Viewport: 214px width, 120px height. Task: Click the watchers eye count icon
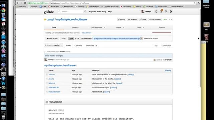pyautogui.click(x=165, y=19)
